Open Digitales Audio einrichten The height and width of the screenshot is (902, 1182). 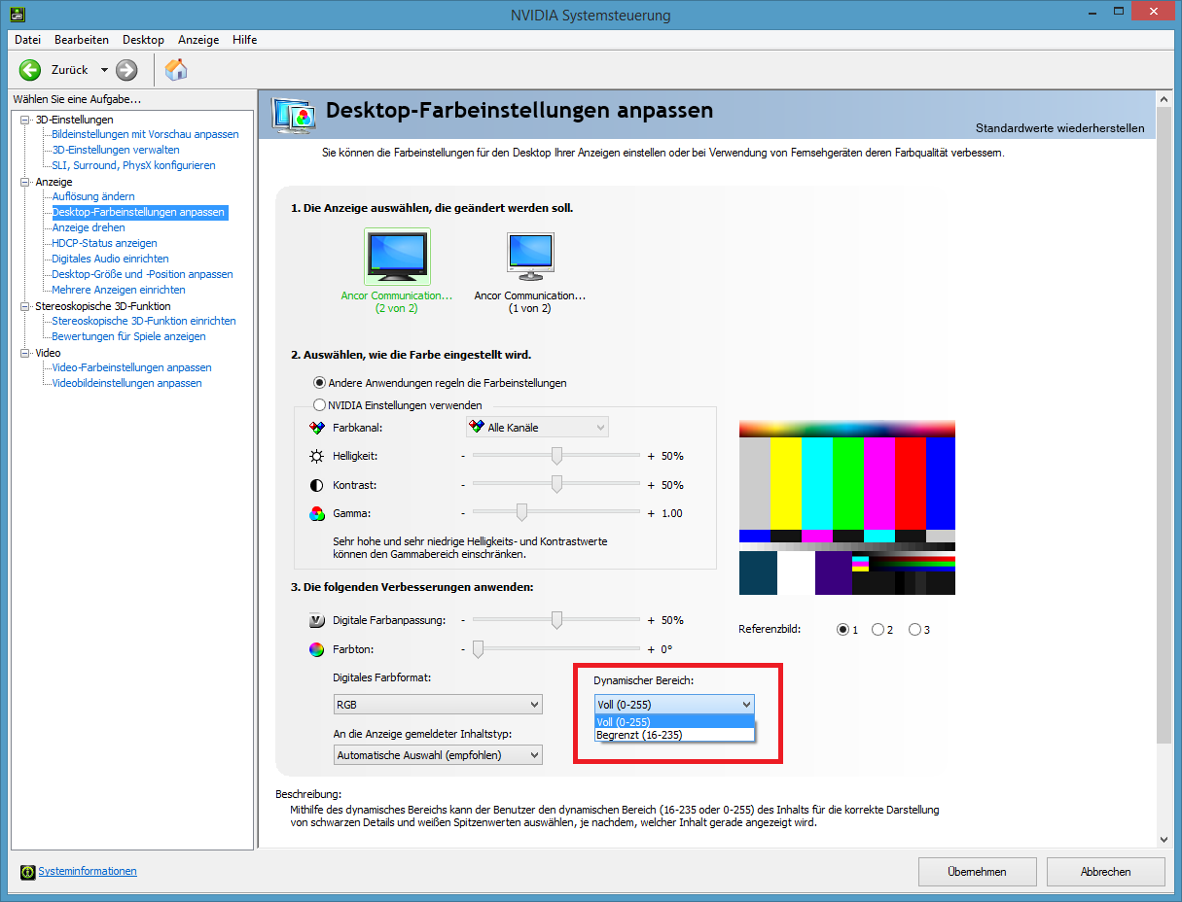tap(110, 259)
